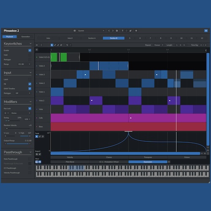Open help with question mark icon
The width and height of the screenshot is (211, 211).
pos(122,31)
